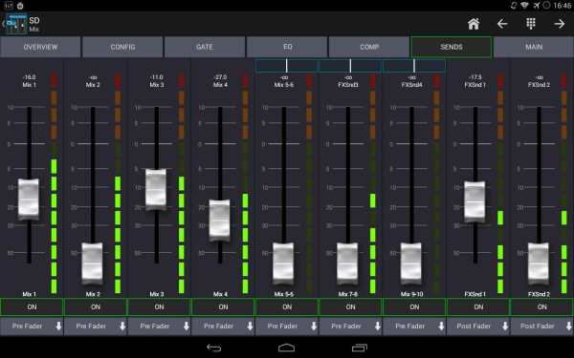This screenshot has width=574, height=358.
Task: Open Mix 2 Pre Fader dropdown
Action: click(x=96, y=326)
